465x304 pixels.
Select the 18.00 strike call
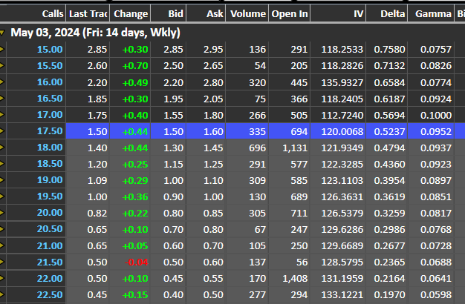pos(50,147)
